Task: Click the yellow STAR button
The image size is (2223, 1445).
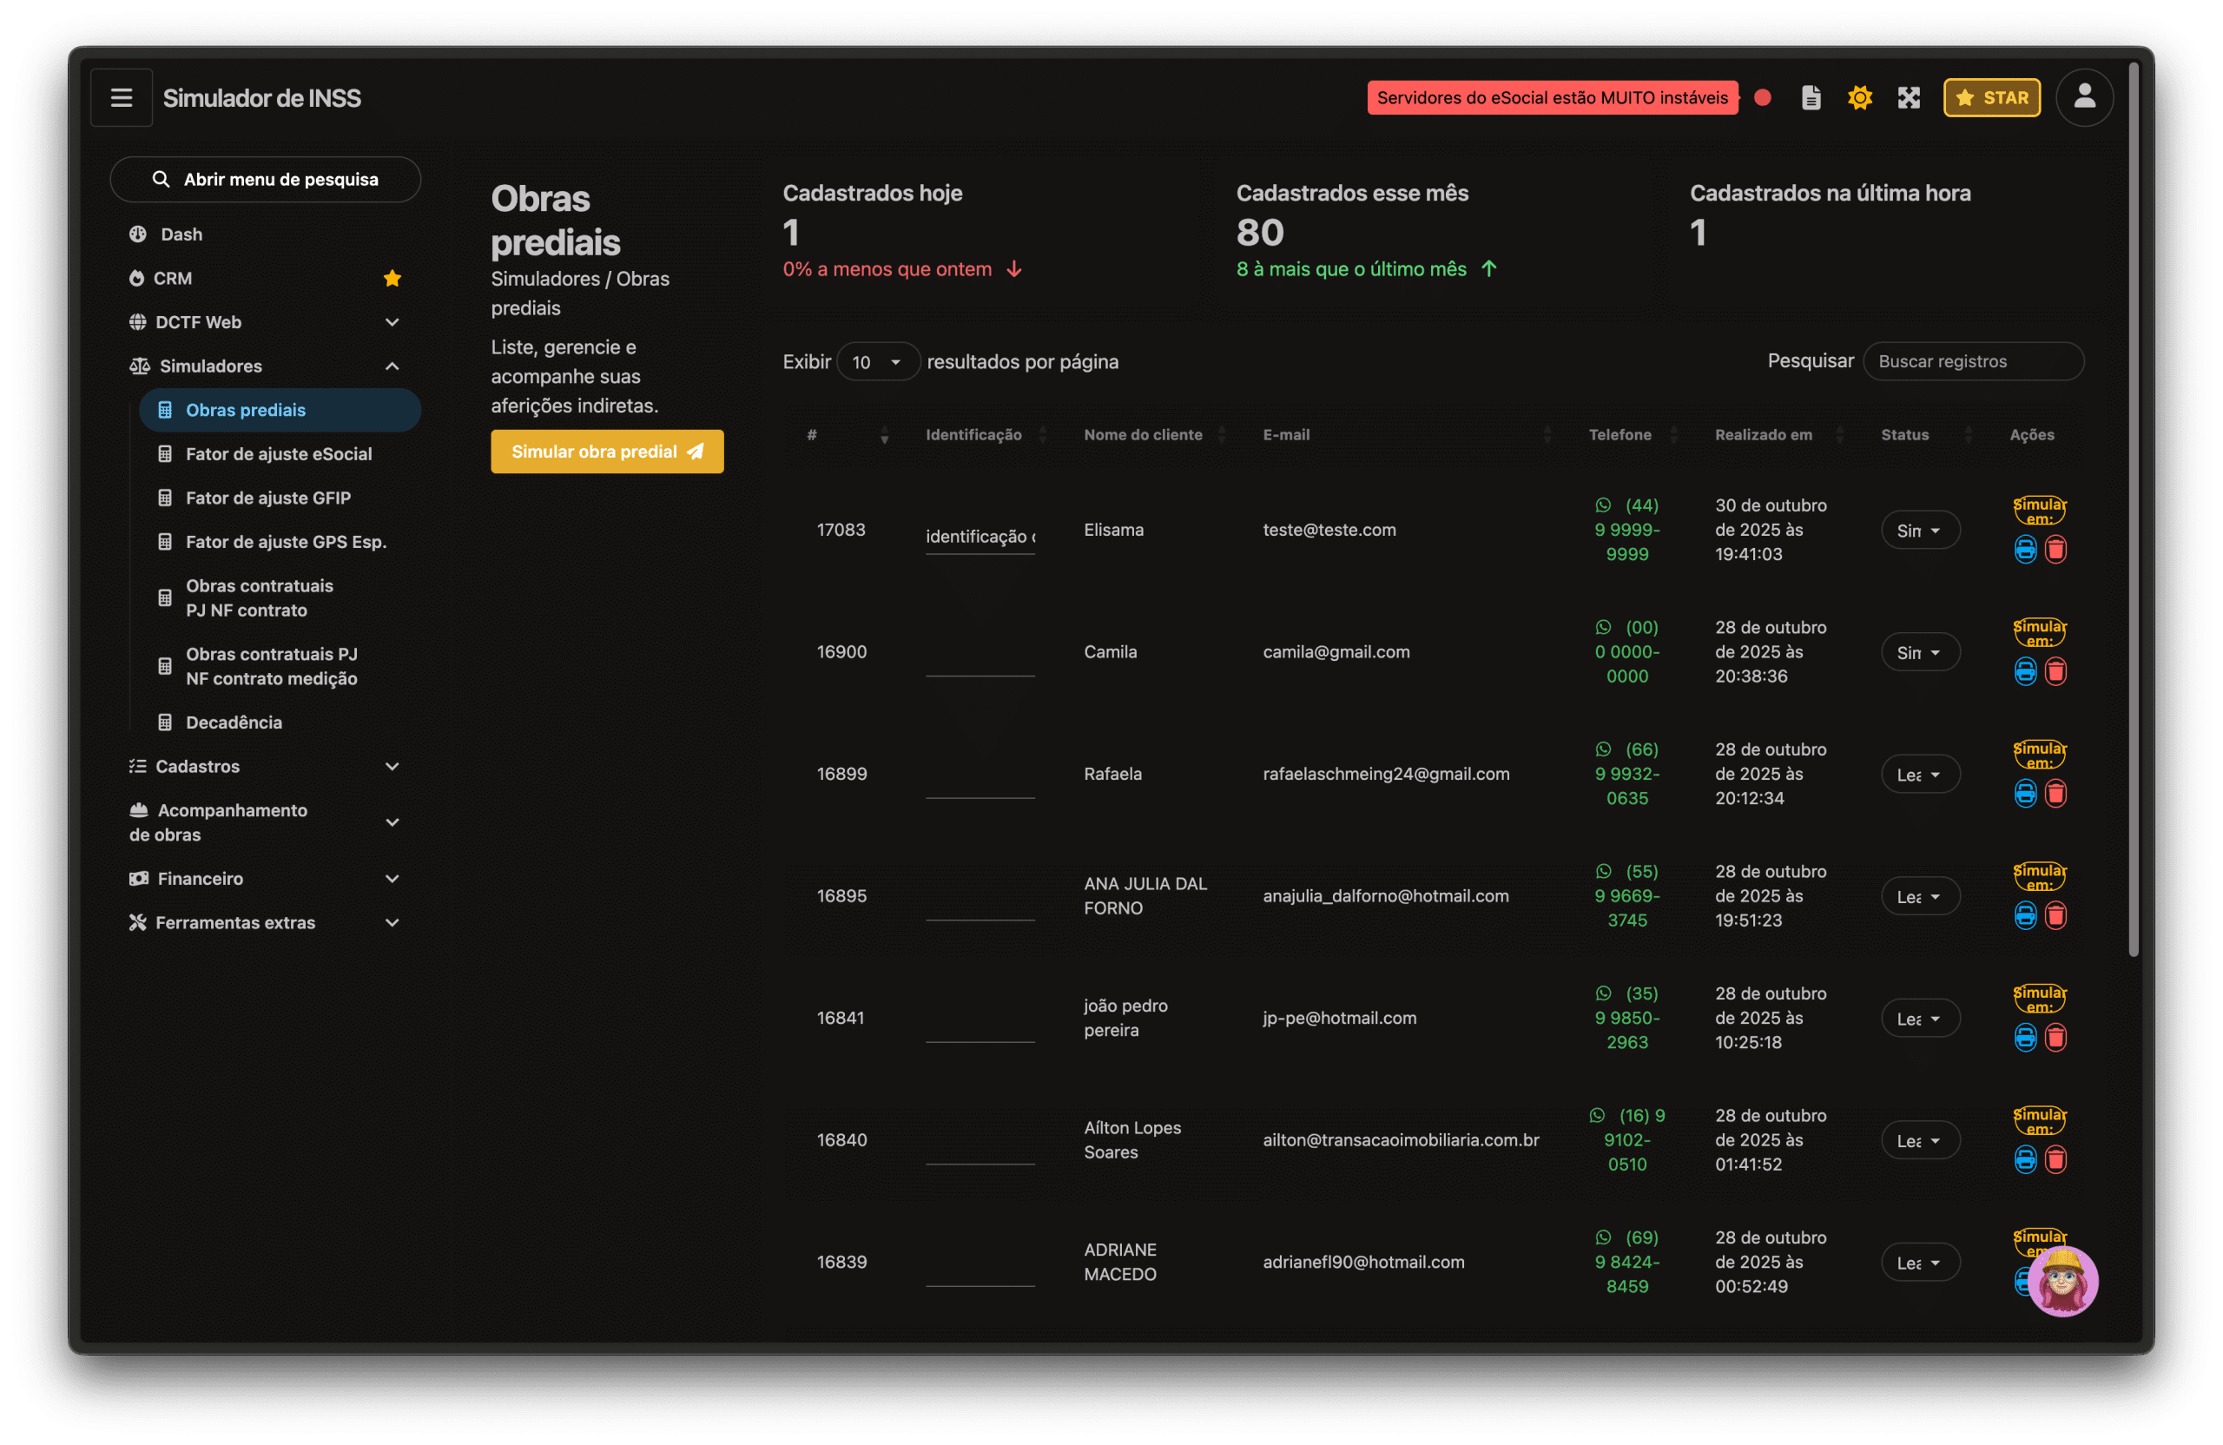Action: point(1990,98)
